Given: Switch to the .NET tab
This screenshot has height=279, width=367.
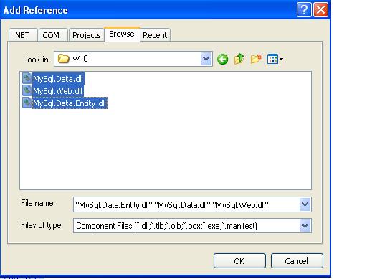Looking at the screenshot, I should pos(23,35).
